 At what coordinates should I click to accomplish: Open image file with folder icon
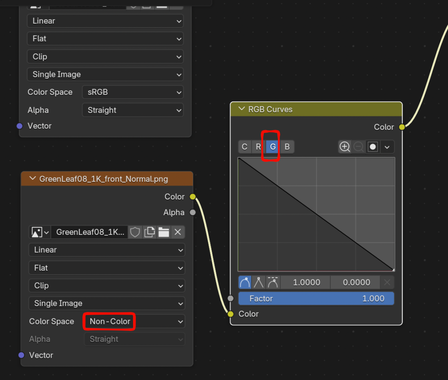[x=164, y=232]
